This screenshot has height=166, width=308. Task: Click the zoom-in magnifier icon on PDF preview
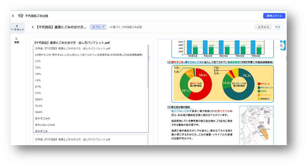coord(281,46)
